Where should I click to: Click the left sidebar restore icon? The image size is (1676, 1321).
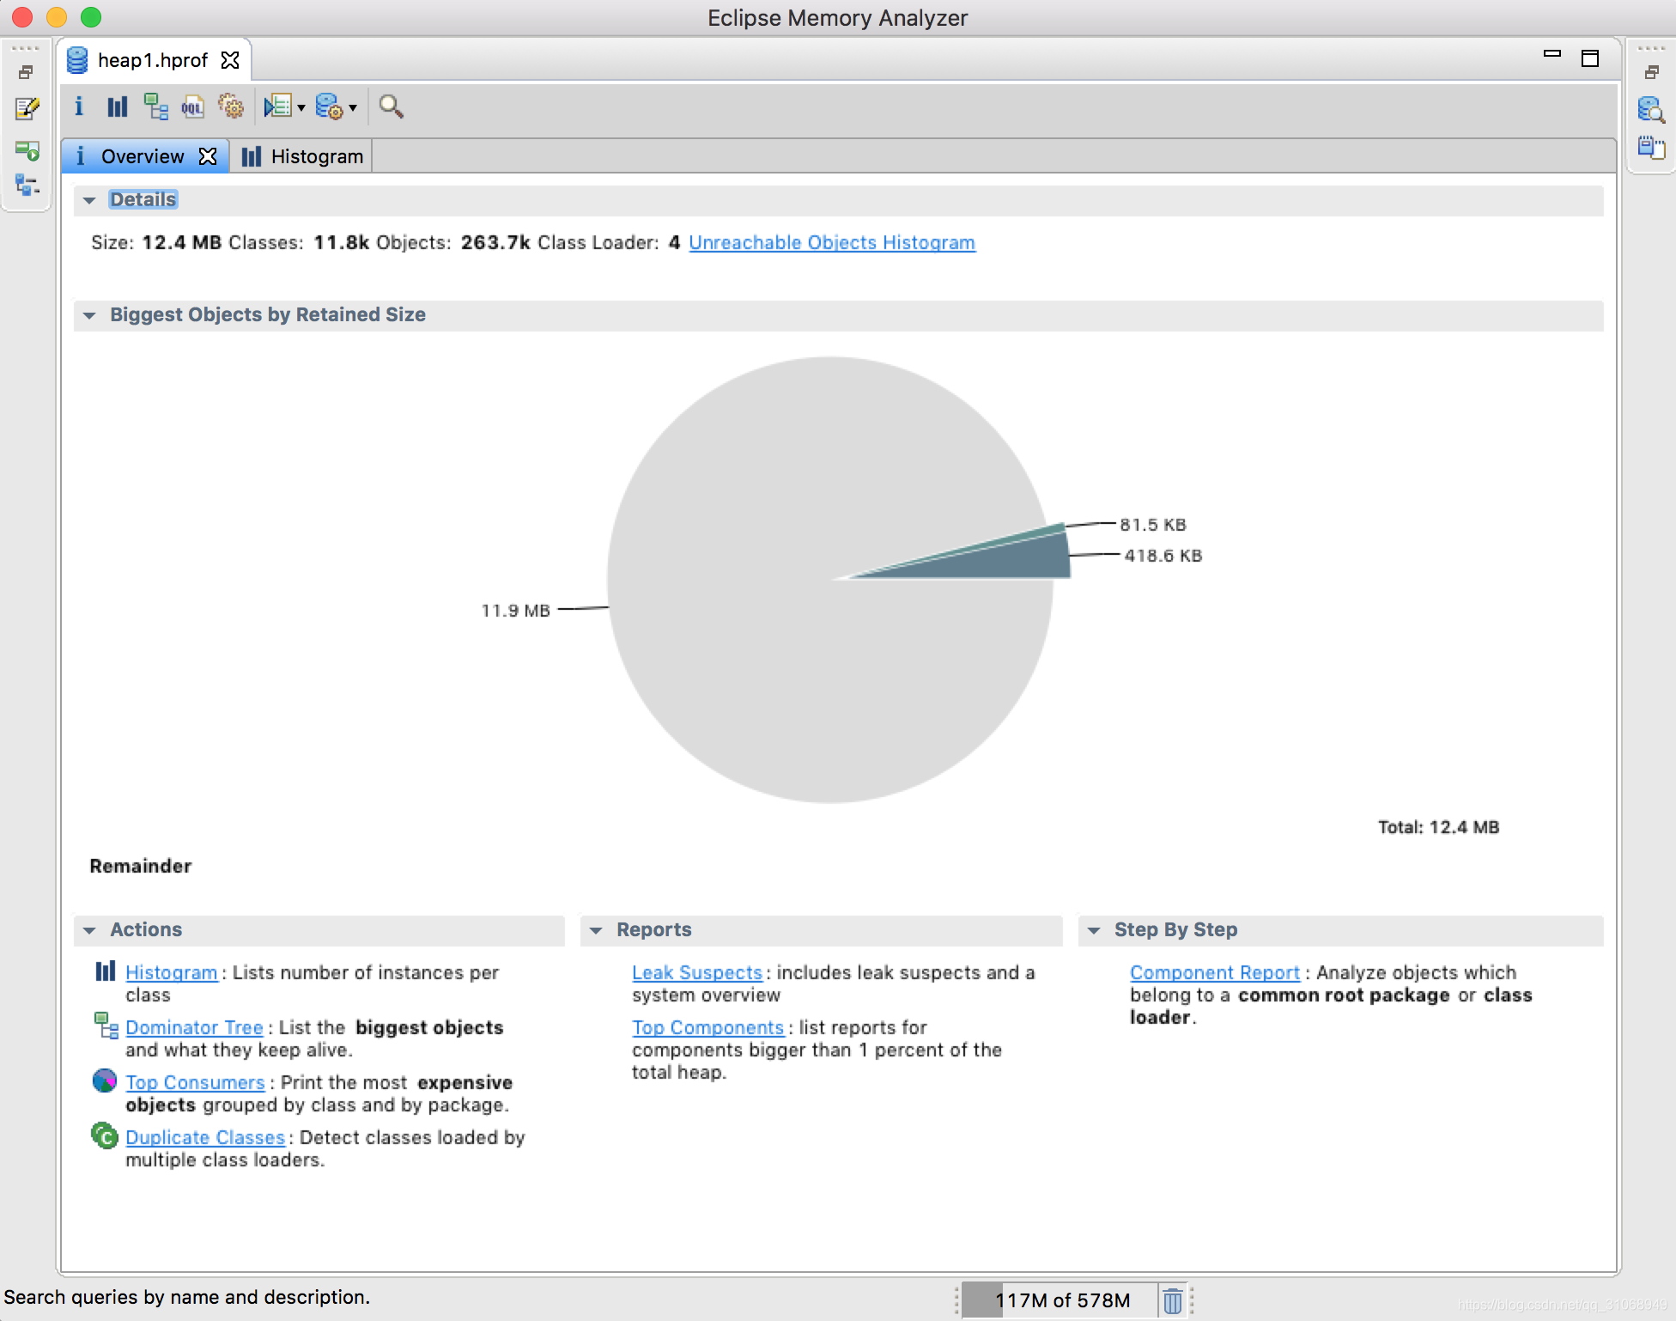(27, 72)
